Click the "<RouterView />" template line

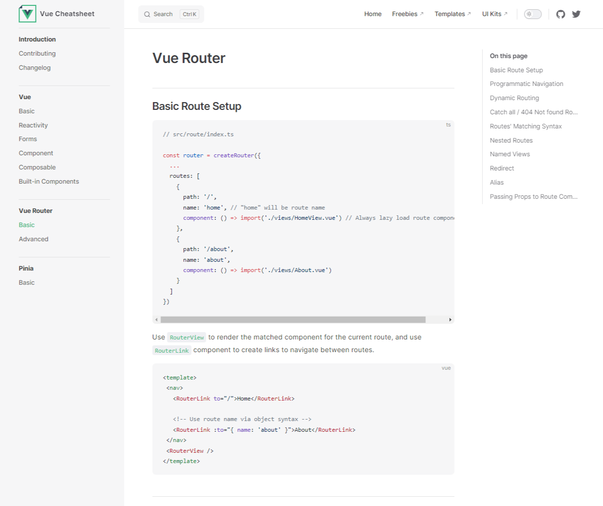point(190,451)
